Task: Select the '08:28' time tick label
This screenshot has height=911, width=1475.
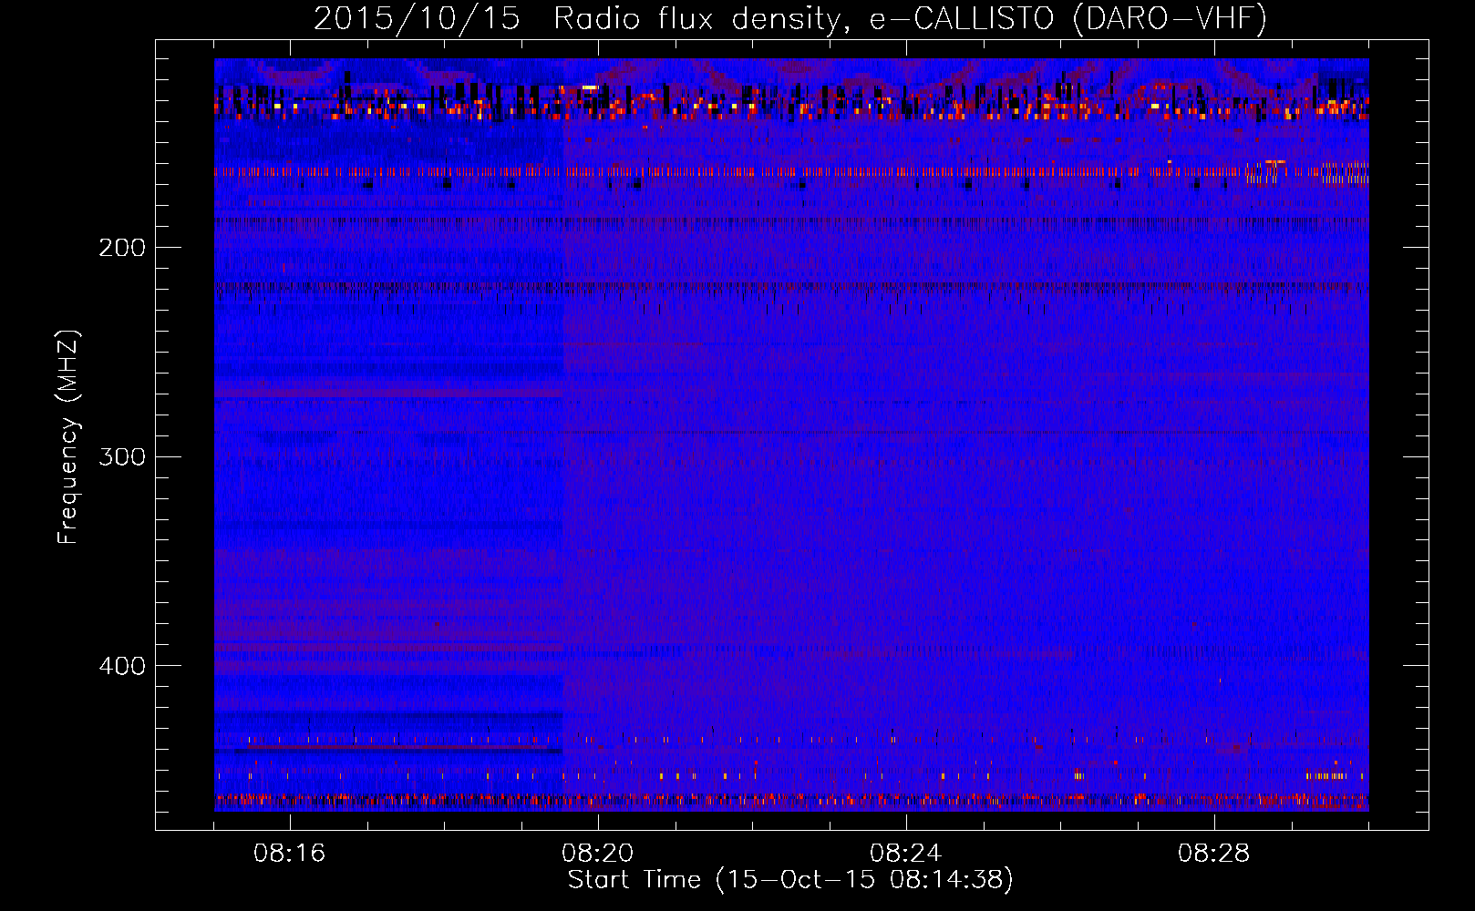Action: tap(1214, 854)
